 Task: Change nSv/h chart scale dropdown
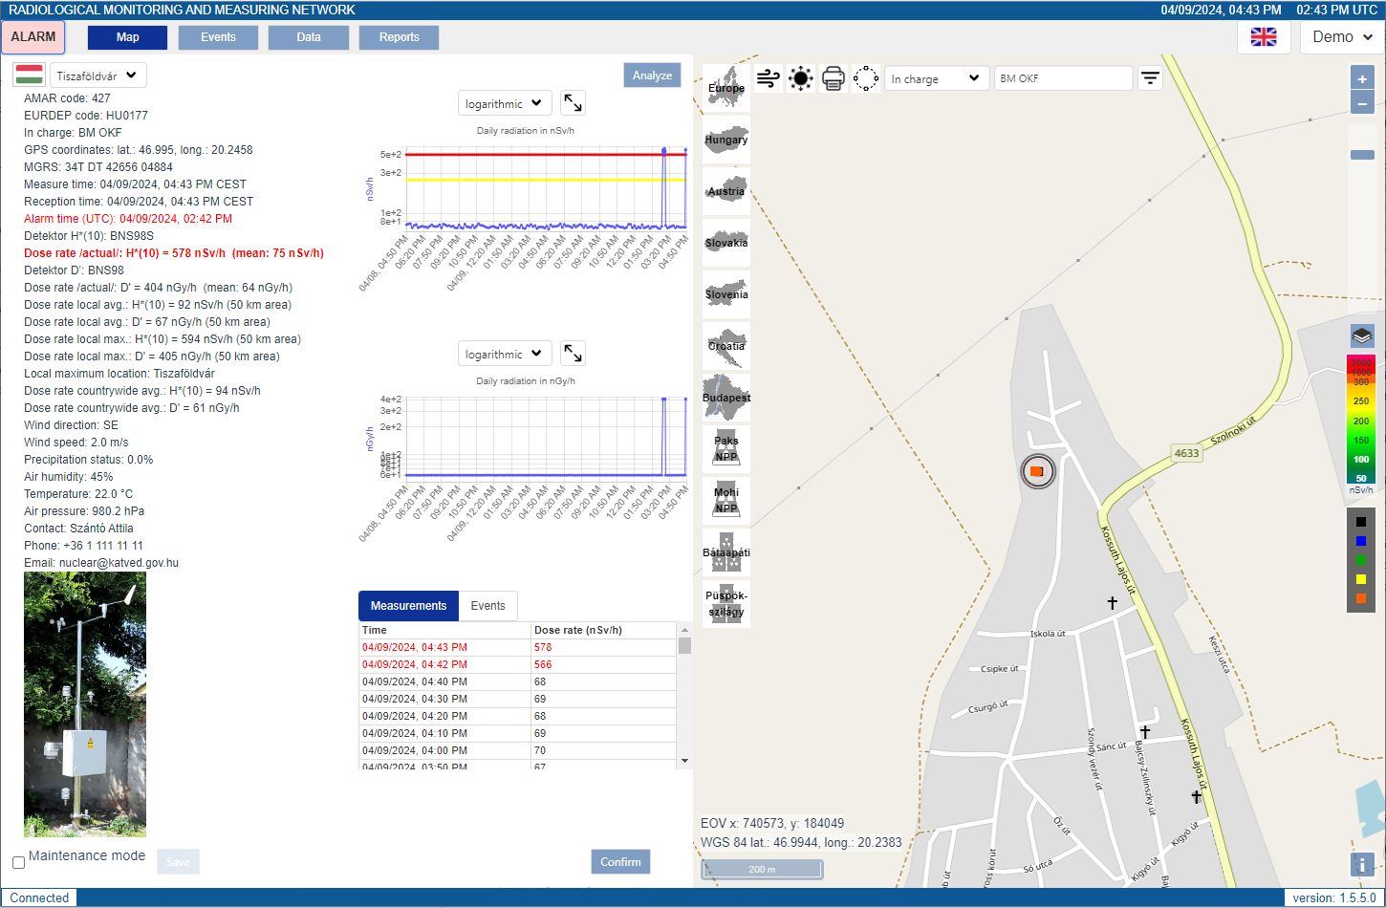coord(505,103)
